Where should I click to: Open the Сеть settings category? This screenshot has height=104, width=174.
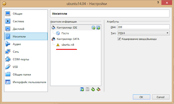[x=26, y=52]
